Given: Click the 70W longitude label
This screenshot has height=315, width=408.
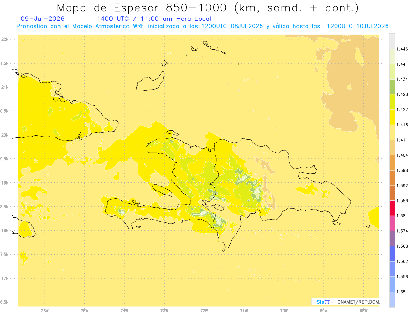Looking at the screenshot, I should pyautogui.click(x=284, y=311).
